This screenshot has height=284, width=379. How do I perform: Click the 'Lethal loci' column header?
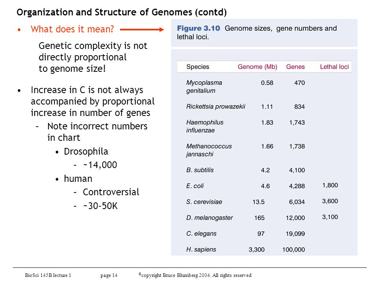click(x=334, y=67)
